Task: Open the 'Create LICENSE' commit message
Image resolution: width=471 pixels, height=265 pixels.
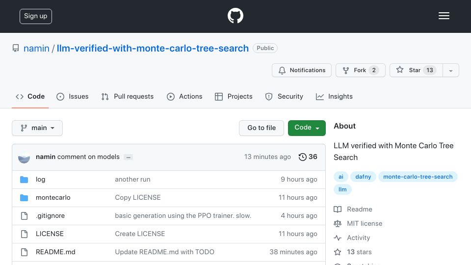Action: (x=140, y=234)
